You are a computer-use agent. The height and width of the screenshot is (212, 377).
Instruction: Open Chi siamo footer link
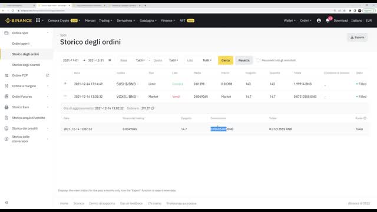[154, 203]
